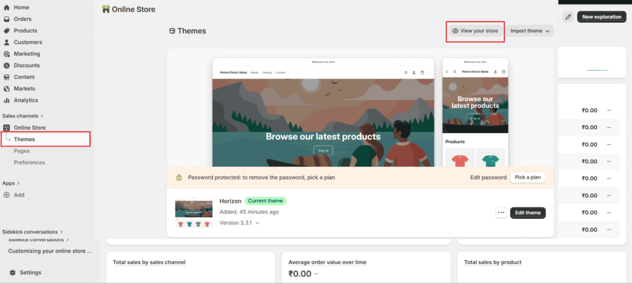Click the pencil edit icon at top right

[567, 17]
